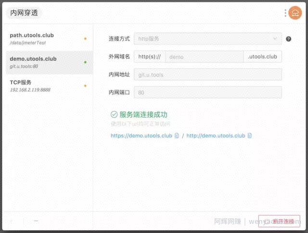Image resolution: width=308 pixels, height=233 pixels.
Task: Copy the http://demo.utools.club link icon
Action: click(249, 136)
